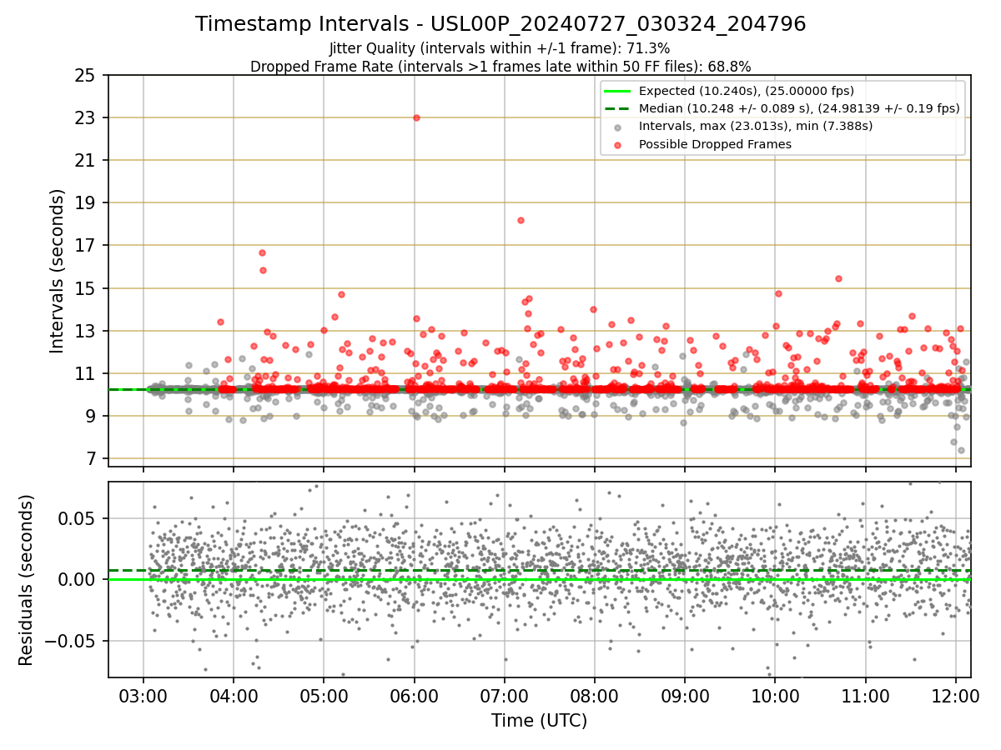Click the "21" y-axis tick label
The height and width of the screenshot is (750, 1001).
tap(86, 160)
